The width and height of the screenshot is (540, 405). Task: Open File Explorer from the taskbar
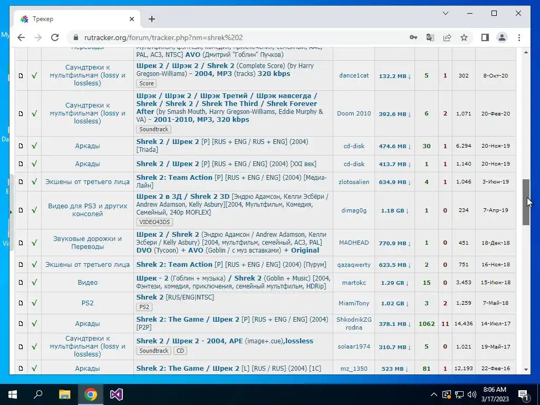[x=64, y=394]
